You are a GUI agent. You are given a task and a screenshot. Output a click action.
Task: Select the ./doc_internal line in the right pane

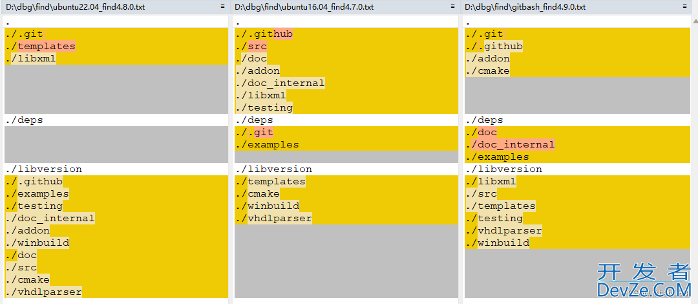[510, 145]
